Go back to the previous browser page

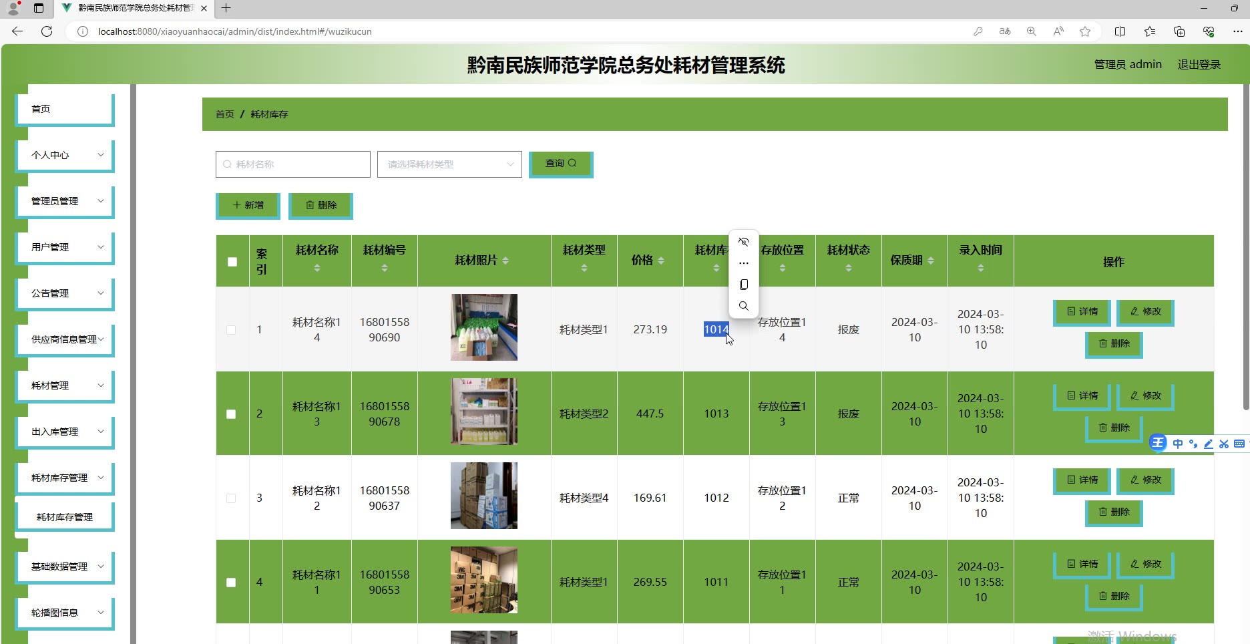pyautogui.click(x=17, y=31)
